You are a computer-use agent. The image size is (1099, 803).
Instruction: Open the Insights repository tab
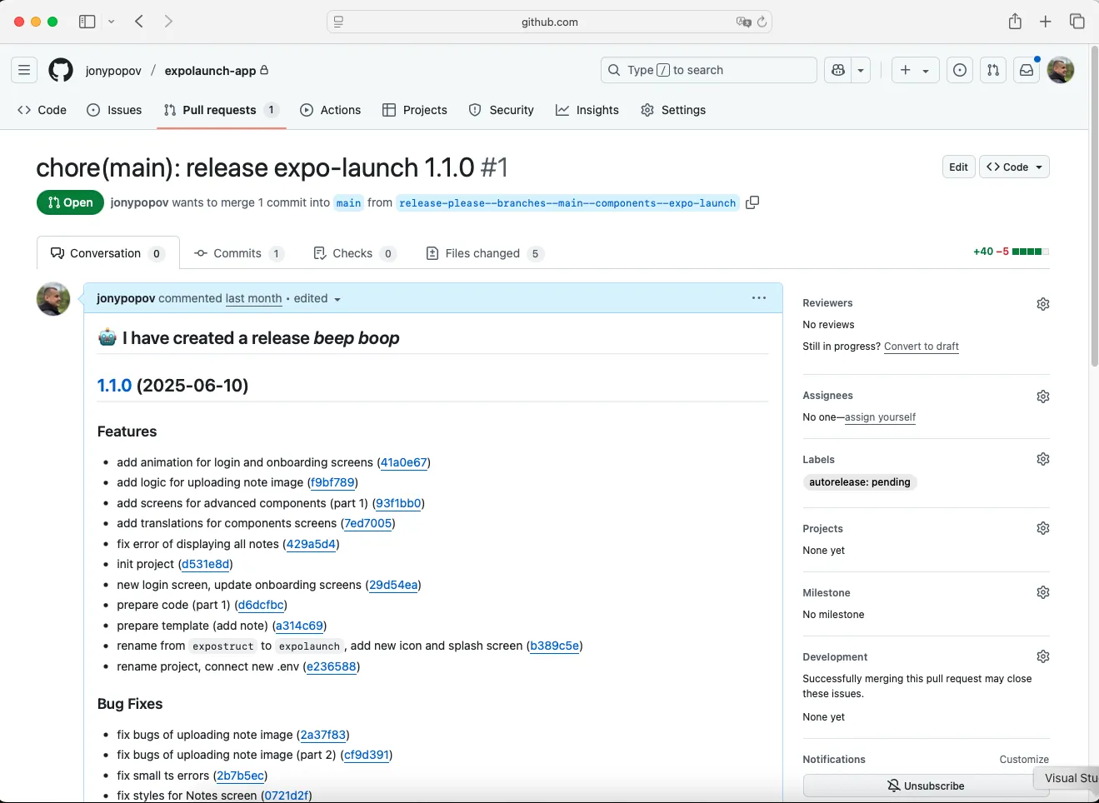tap(587, 110)
